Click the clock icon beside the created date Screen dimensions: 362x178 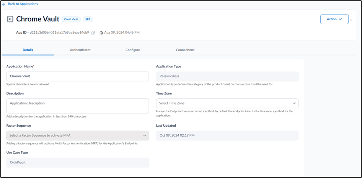(x=101, y=33)
